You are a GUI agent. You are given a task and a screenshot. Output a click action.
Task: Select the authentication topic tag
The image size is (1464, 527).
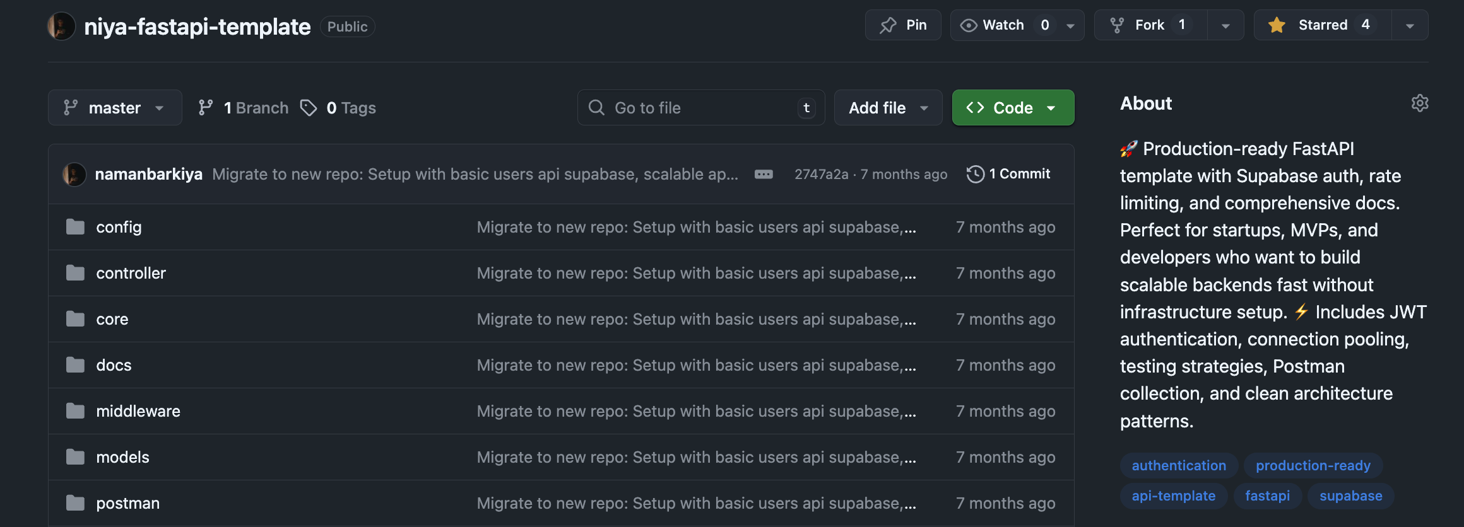tap(1179, 465)
